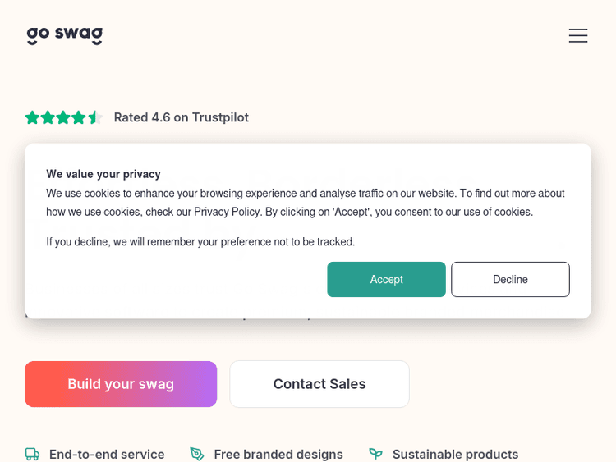
Task: Decline cookie tracking
Action: (510, 279)
